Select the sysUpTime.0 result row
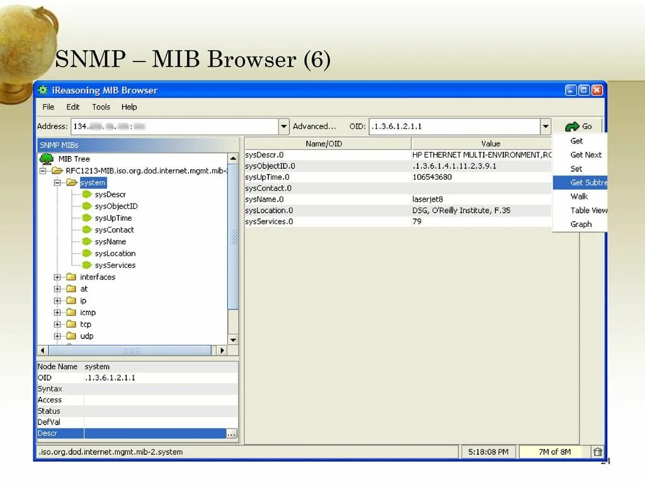 pos(398,177)
